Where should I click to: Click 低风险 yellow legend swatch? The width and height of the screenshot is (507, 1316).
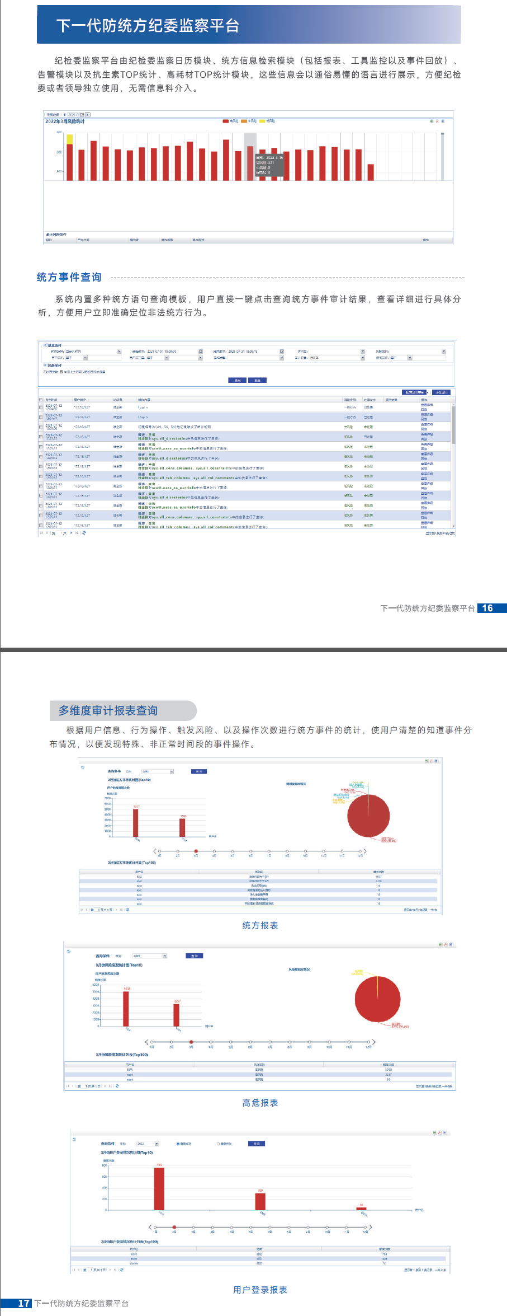click(262, 121)
